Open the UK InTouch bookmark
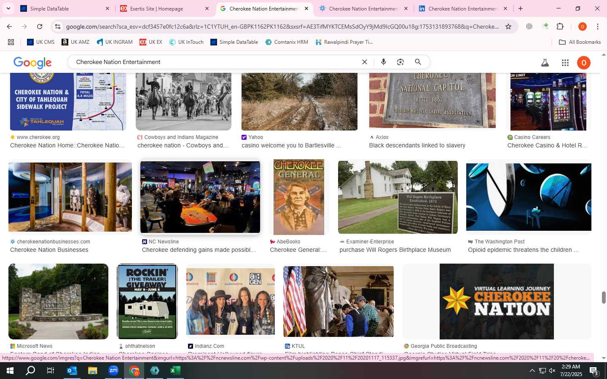 pyautogui.click(x=186, y=42)
